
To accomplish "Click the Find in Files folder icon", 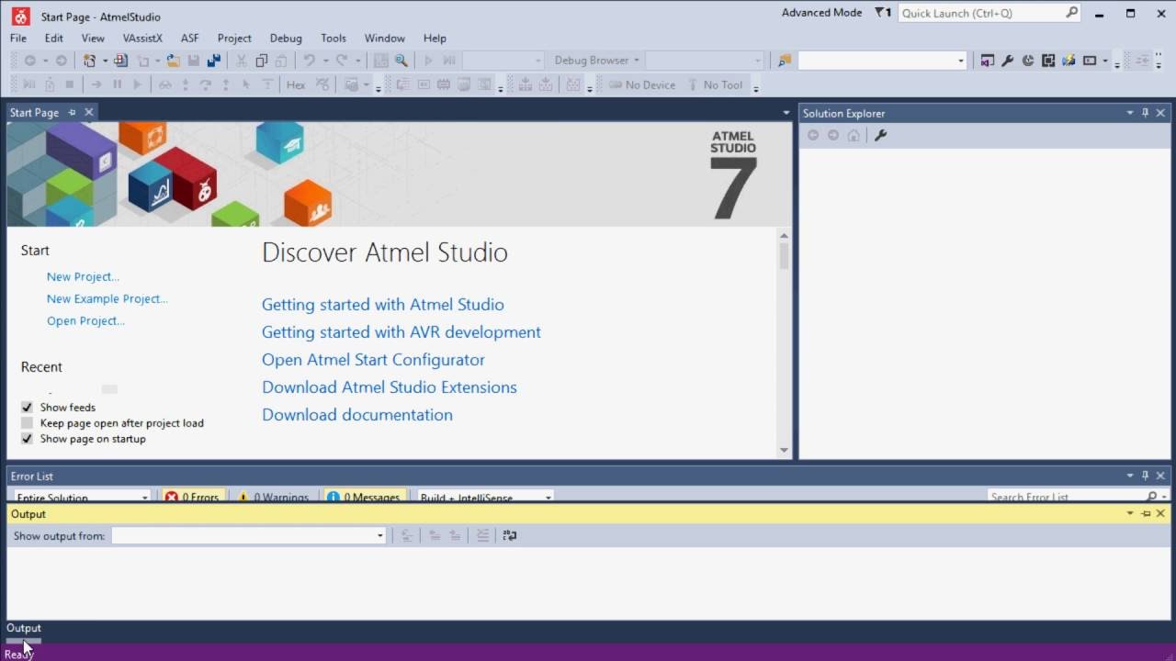I will (x=785, y=61).
